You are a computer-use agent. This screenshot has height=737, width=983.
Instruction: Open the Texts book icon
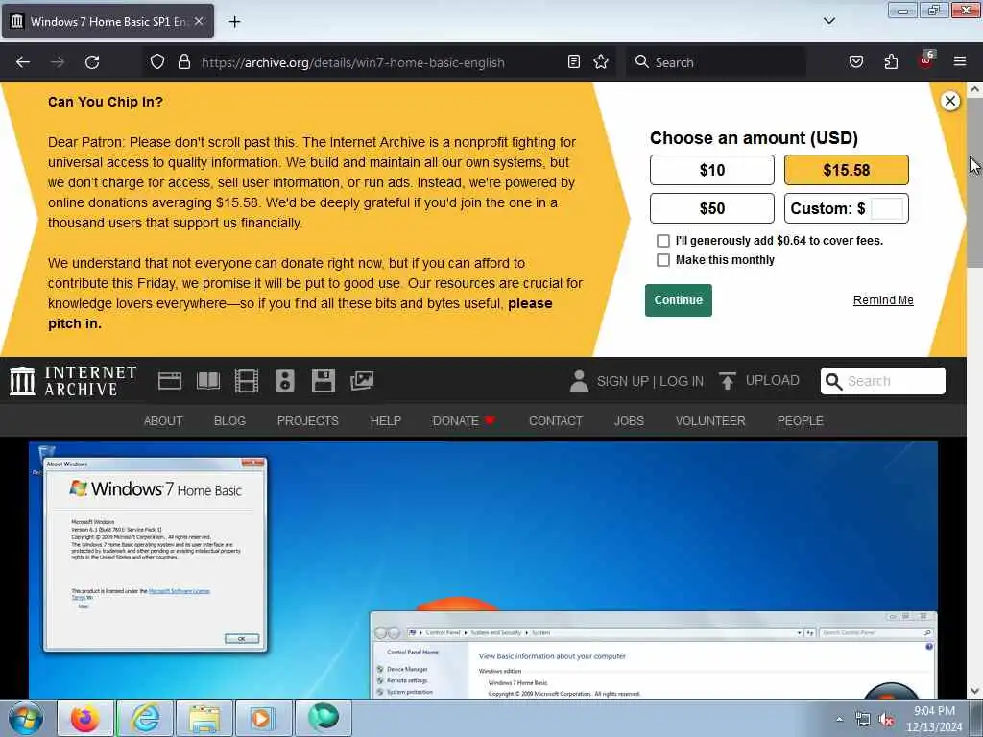tap(208, 381)
